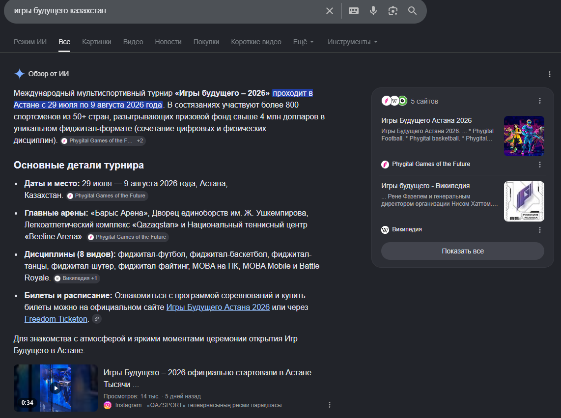
Task: Click the stamp thumbnail of the Wikipedia card
Action: (x=524, y=201)
